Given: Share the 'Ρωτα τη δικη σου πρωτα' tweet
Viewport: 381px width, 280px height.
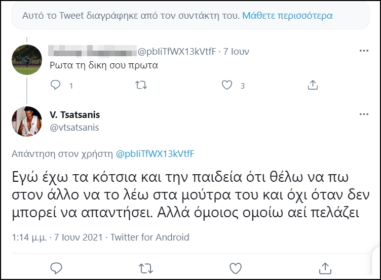Looking at the screenshot, I should pyautogui.click(x=313, y=85).
